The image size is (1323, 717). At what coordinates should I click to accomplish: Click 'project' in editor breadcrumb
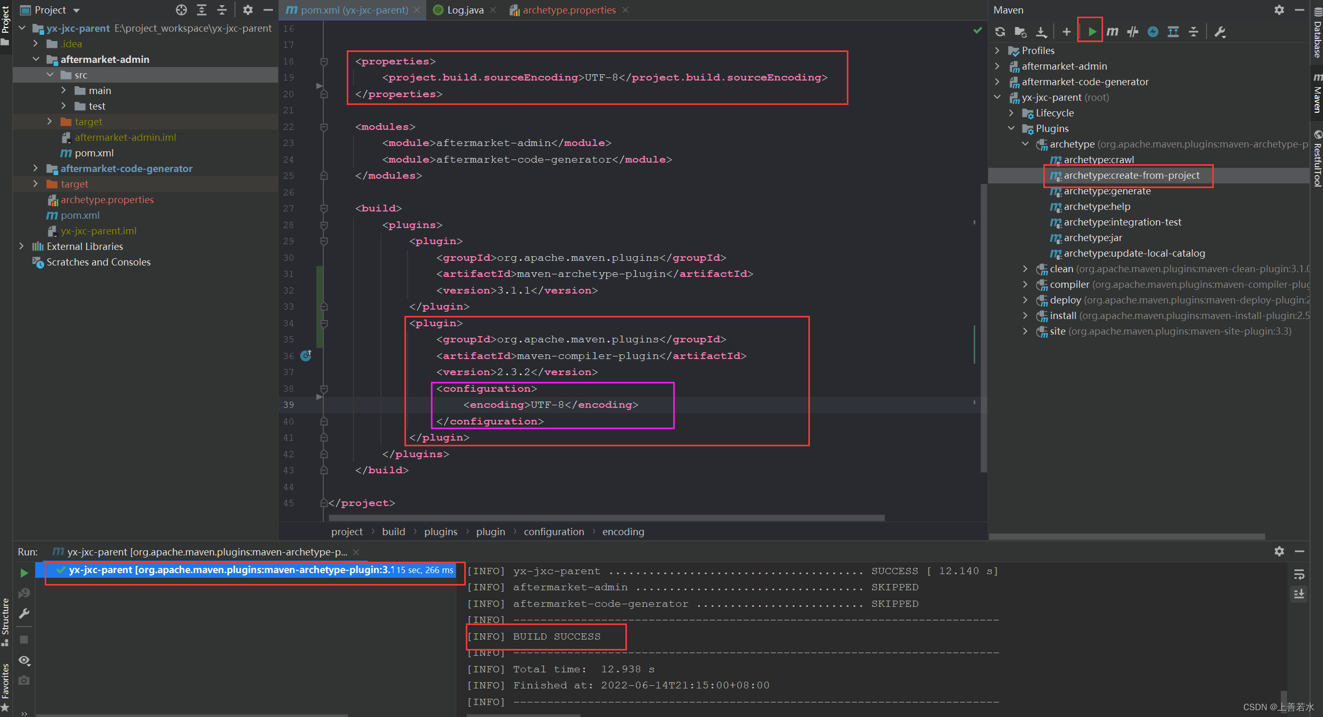347,532
